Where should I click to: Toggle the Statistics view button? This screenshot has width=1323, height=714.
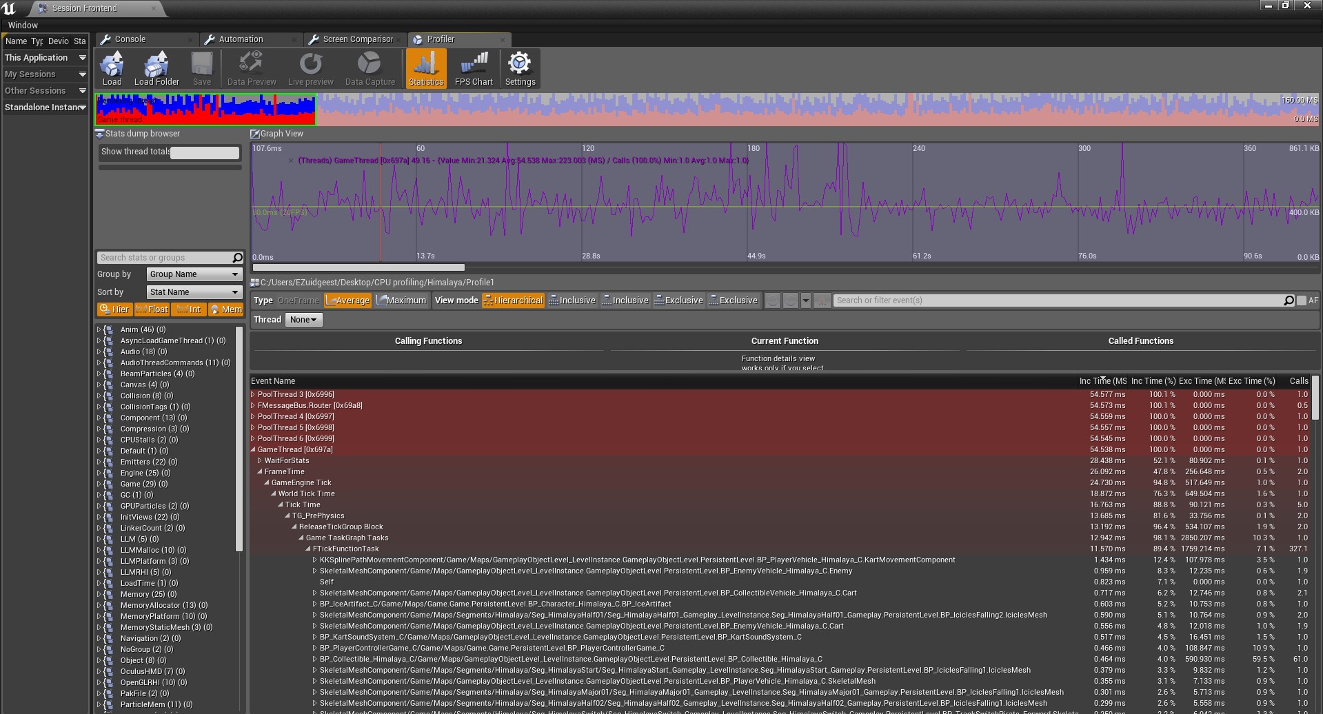[426, 68]
